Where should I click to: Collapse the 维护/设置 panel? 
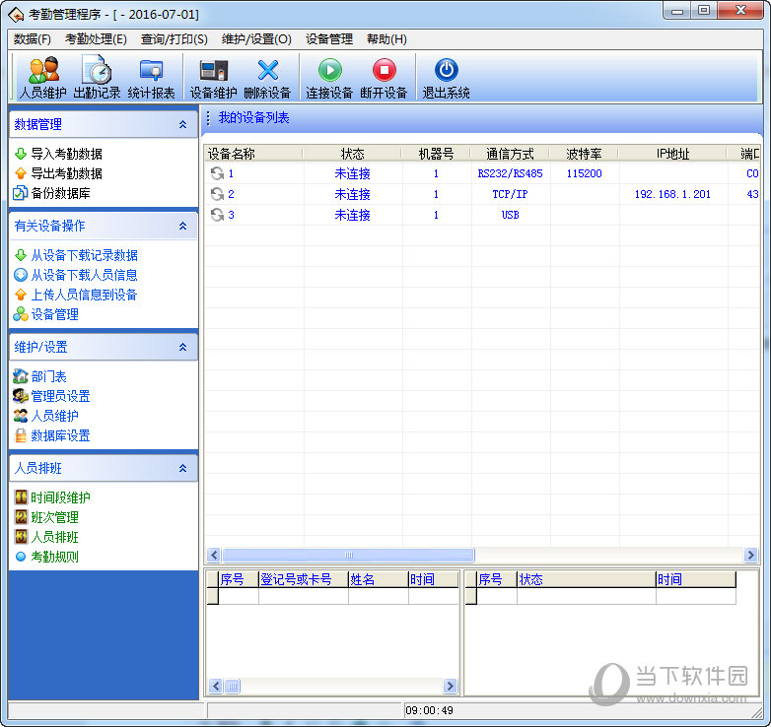(183, 347)
